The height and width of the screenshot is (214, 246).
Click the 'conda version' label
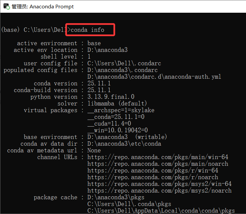click(x=56, y=83)
